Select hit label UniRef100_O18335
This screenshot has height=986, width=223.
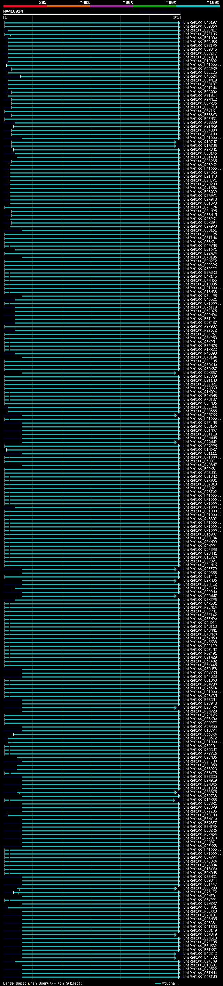coord(200,284)
